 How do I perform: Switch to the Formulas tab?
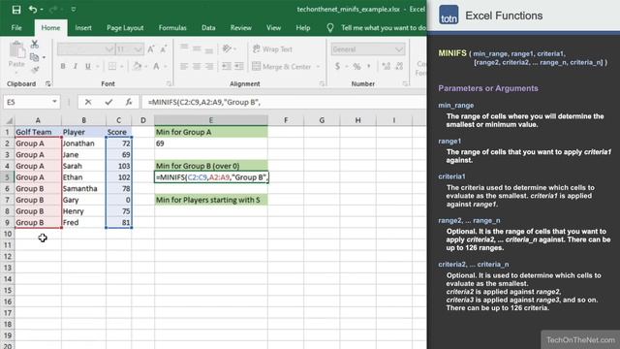click(x=172, y=28)
